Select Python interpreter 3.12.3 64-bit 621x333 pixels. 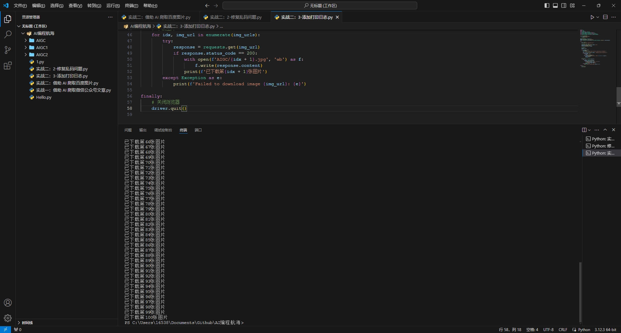605,329
